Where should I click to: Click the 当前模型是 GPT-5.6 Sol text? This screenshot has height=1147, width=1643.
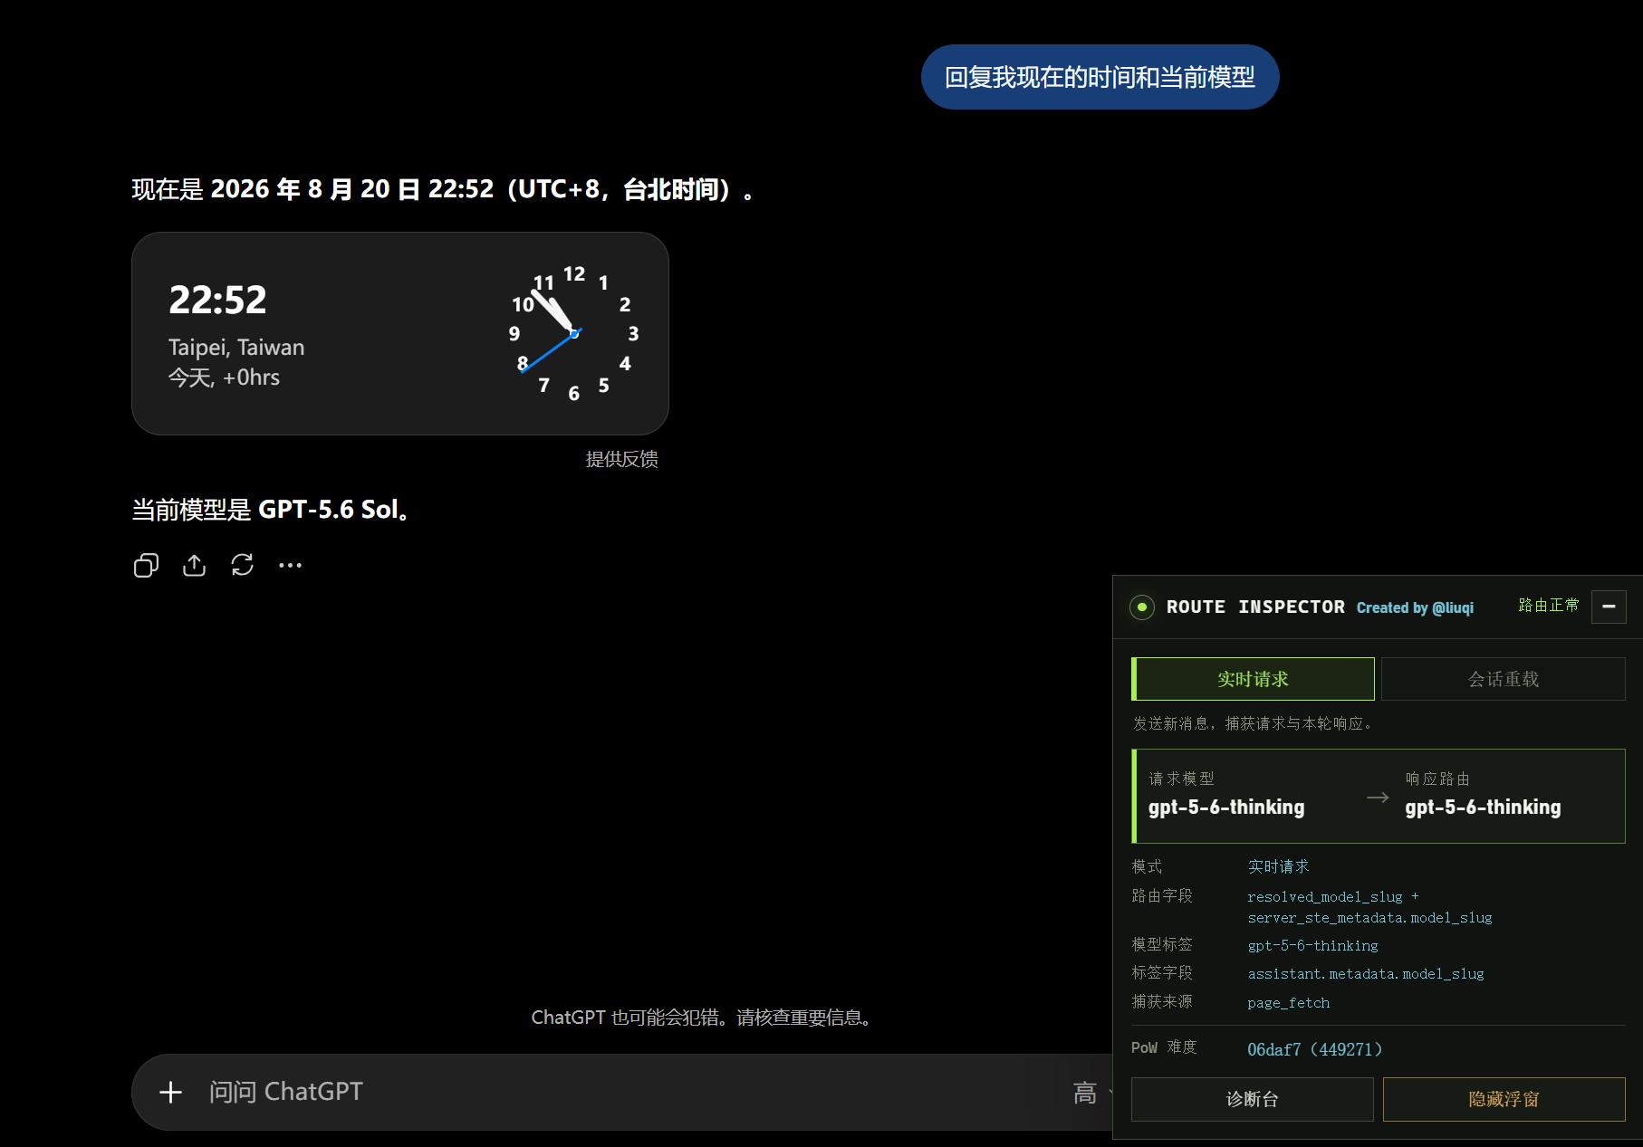pyautogui.click(x=272, y=510)
